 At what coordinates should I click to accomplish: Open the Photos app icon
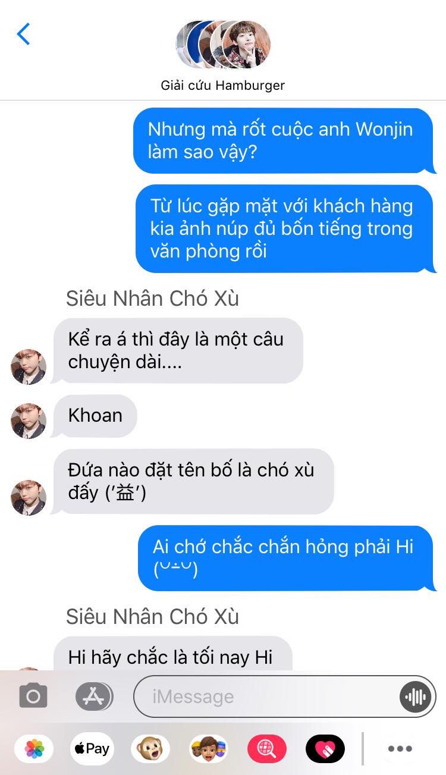[34, 749]
